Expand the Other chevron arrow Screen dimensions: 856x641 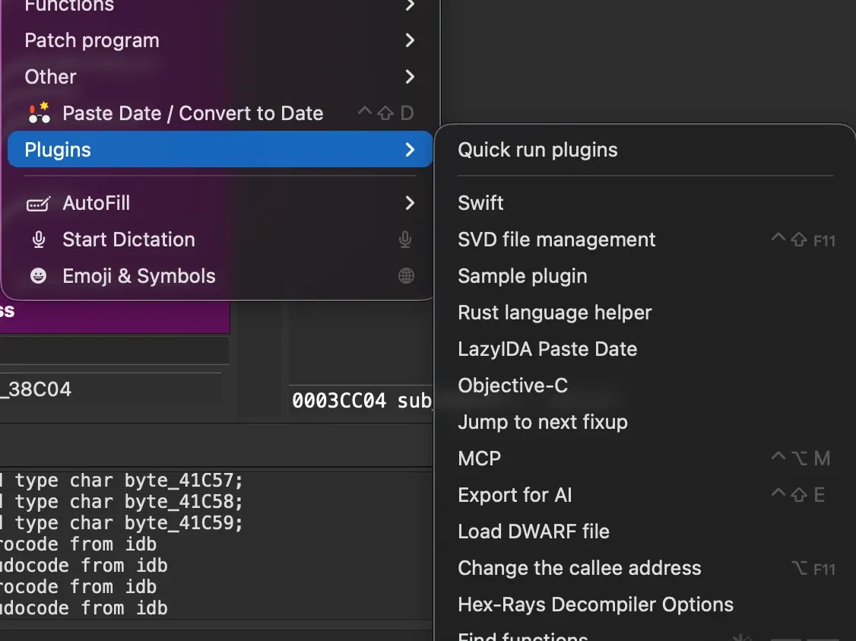point(410,77)
